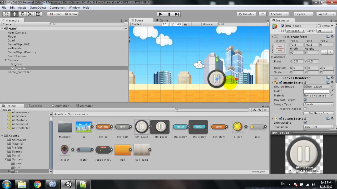Pick color with the eyedropper icon
This screenshot has height=189, width=337.
tap(332, 91)
